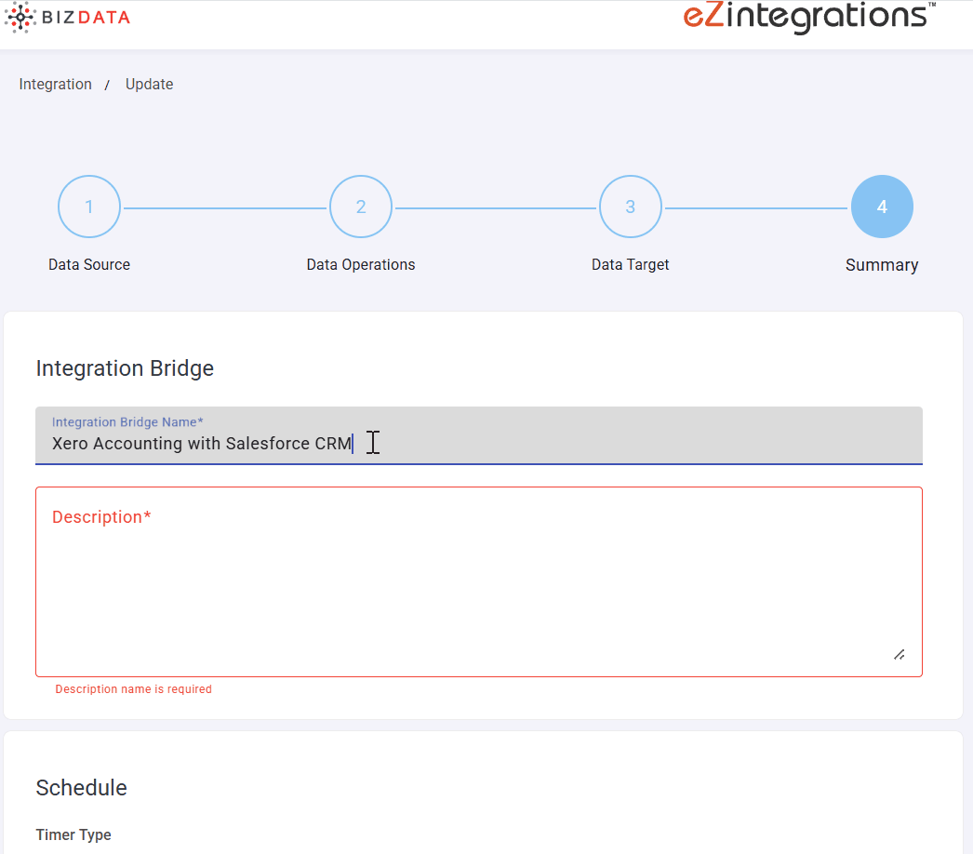Switch to the Data Source step label

89,264
